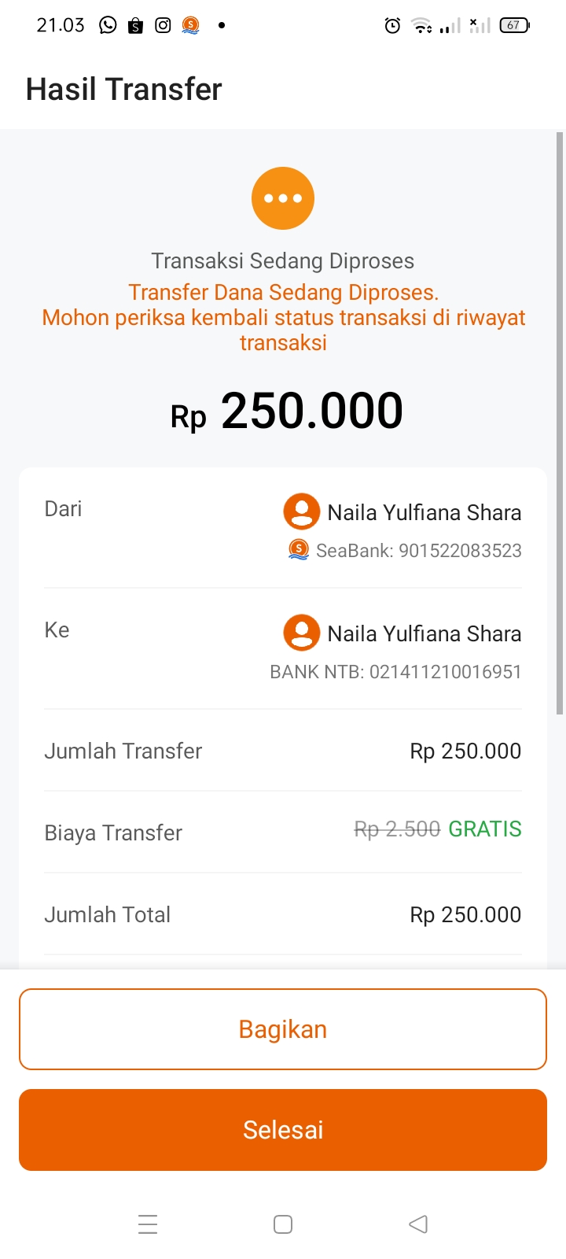566x1259 pixels.
Task: Tap the SeaBank source account number
Action: point(419,551)
